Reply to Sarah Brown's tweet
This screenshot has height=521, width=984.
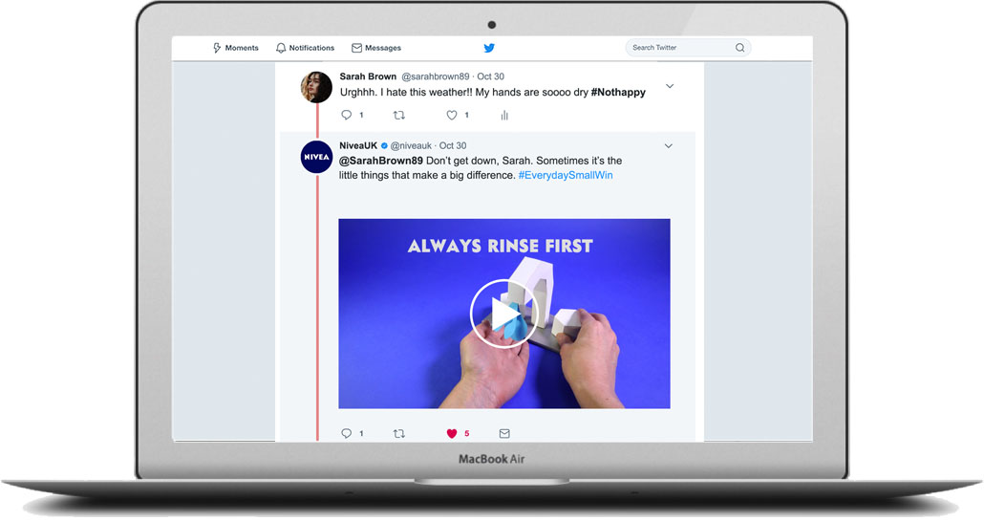pos(347,115)
